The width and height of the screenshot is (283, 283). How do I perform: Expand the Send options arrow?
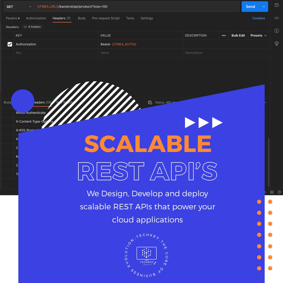click(264, 7)
